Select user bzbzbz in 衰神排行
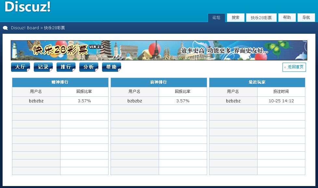The height and width of the screenshot is (188, 318). pyautogui.click(x=135, y=101)
